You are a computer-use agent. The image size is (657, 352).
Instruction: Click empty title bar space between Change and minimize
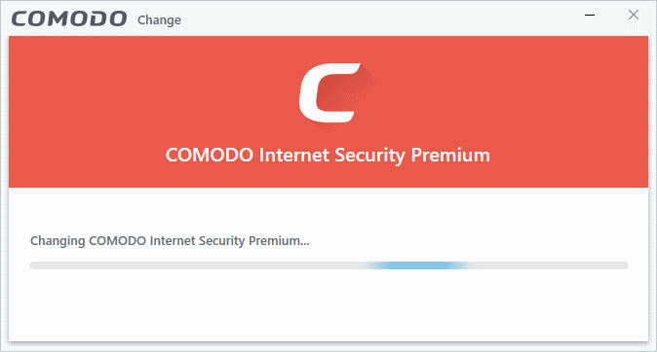pyautogui.click(x=377, y=18)
